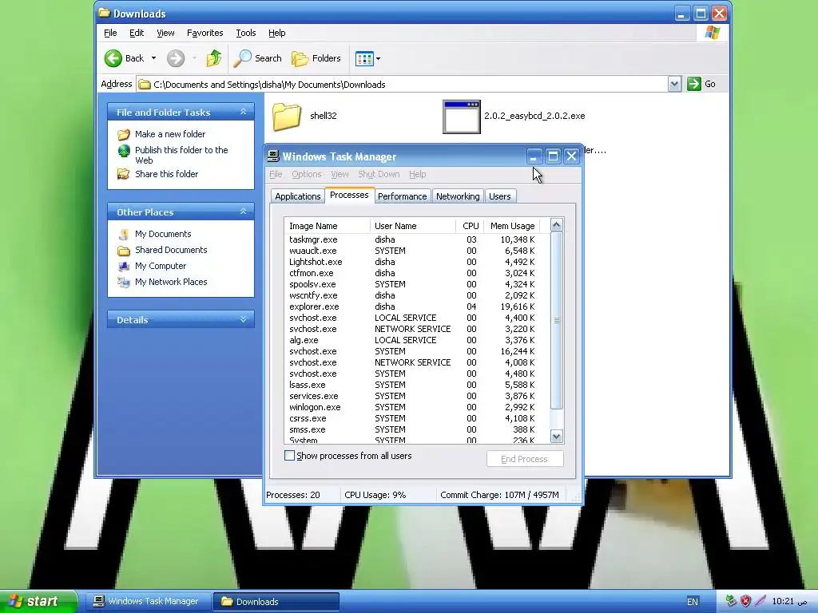Click Downloads taskbar button
This screenshot has width=818, height=613.
click(x=276, y=602)
